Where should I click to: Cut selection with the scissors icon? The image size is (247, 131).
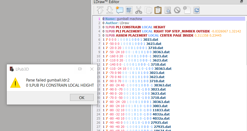(x=139, y=10)
